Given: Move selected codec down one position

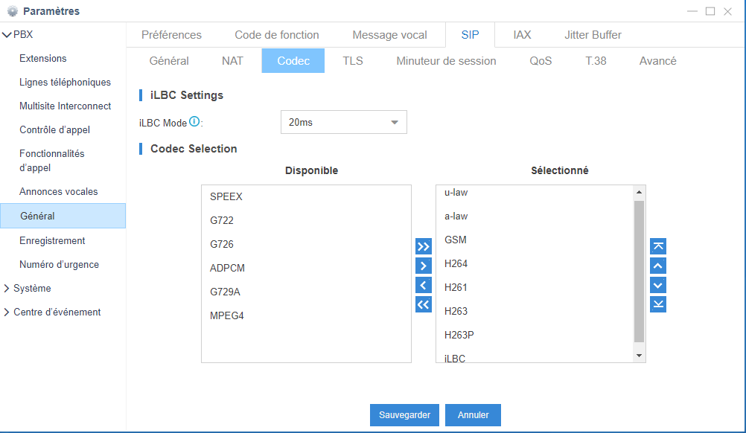Looking at the screenshot, I should pos(658,285).
